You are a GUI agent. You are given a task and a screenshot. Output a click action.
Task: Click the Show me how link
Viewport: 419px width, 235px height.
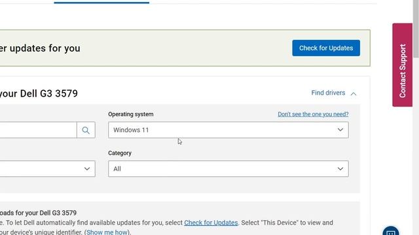(x=107, y=232)
